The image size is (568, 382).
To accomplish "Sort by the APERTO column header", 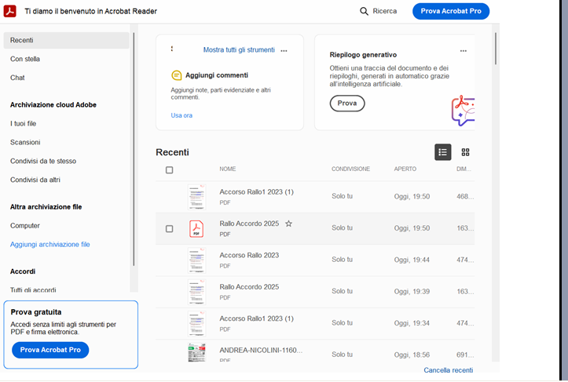I will pyautogui.click(x=405, y=169).
